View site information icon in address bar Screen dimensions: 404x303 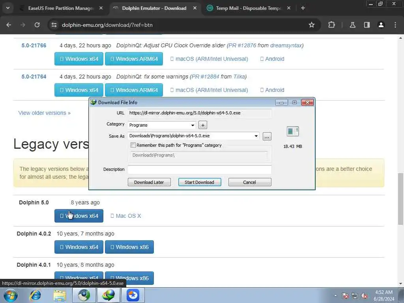[54, 25]
